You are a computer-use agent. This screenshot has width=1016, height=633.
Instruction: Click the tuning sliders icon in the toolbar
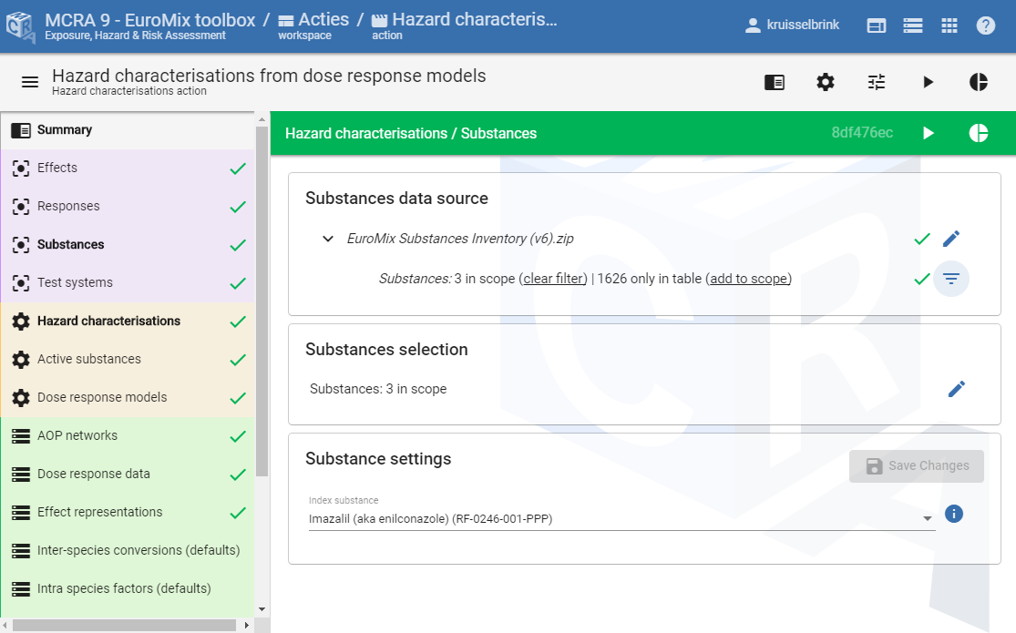click(x=876, y=82)
